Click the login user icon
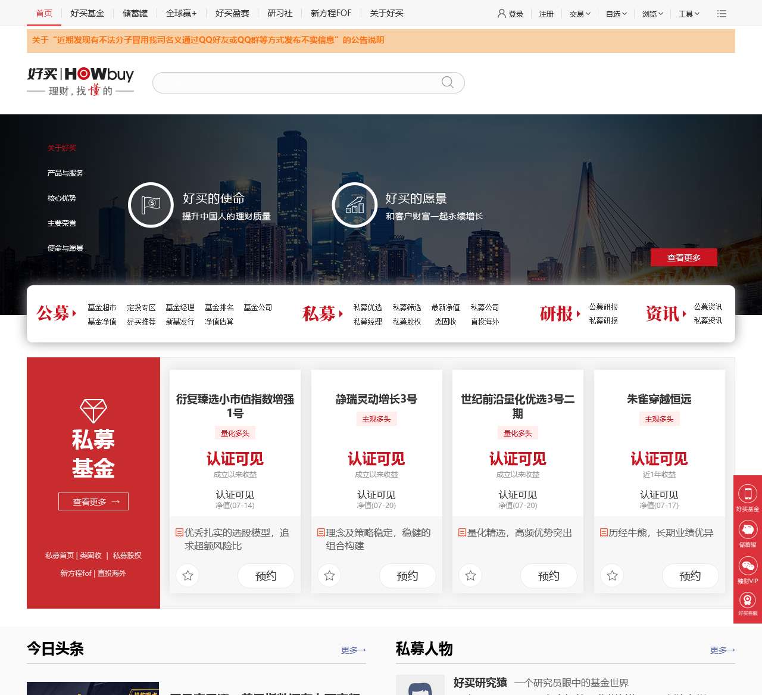Image resolution: width=762 pixels, height=695 pixels. [501, 13]
